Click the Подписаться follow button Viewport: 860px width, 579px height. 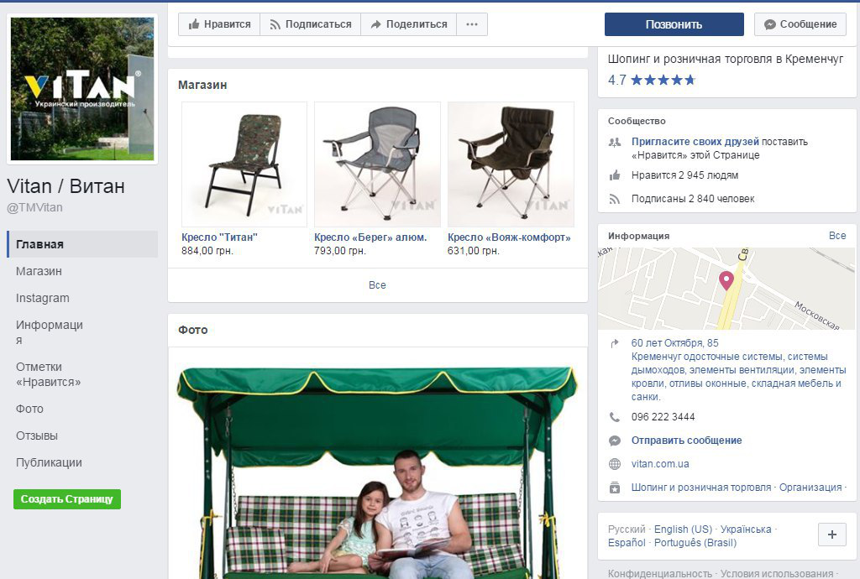(311, 24)
